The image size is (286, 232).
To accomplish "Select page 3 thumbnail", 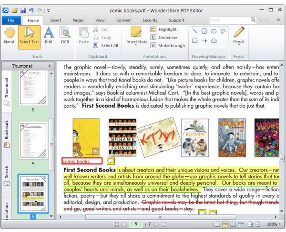I will 33,88.
